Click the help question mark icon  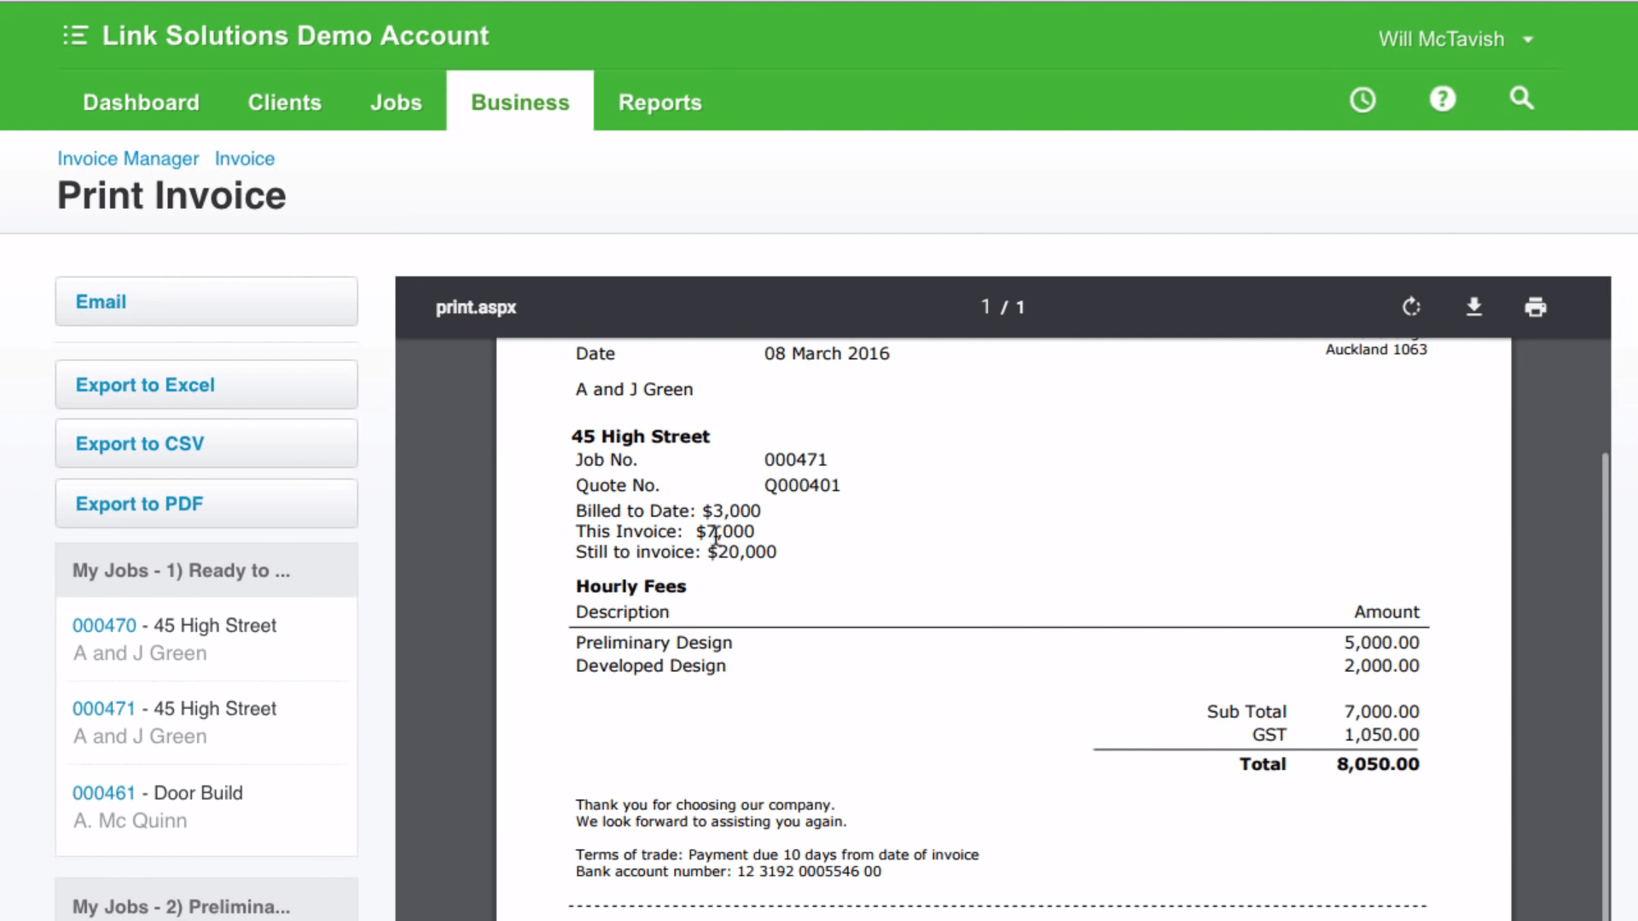[1442, 100]
